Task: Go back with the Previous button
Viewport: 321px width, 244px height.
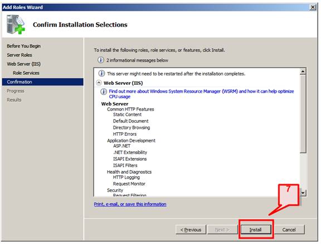Action: click(x=191, y=229)
